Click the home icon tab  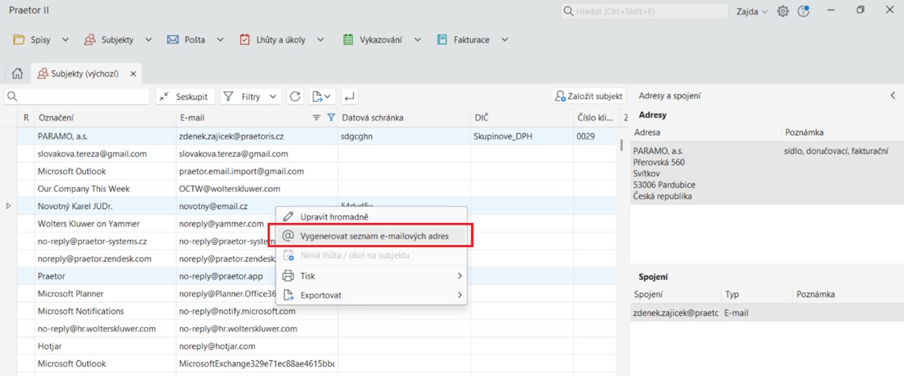18,74
